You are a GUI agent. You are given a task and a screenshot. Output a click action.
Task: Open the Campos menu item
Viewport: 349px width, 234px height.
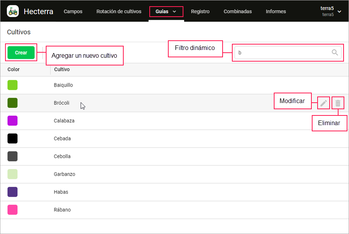pyautogui.click(x=73, y=12)
